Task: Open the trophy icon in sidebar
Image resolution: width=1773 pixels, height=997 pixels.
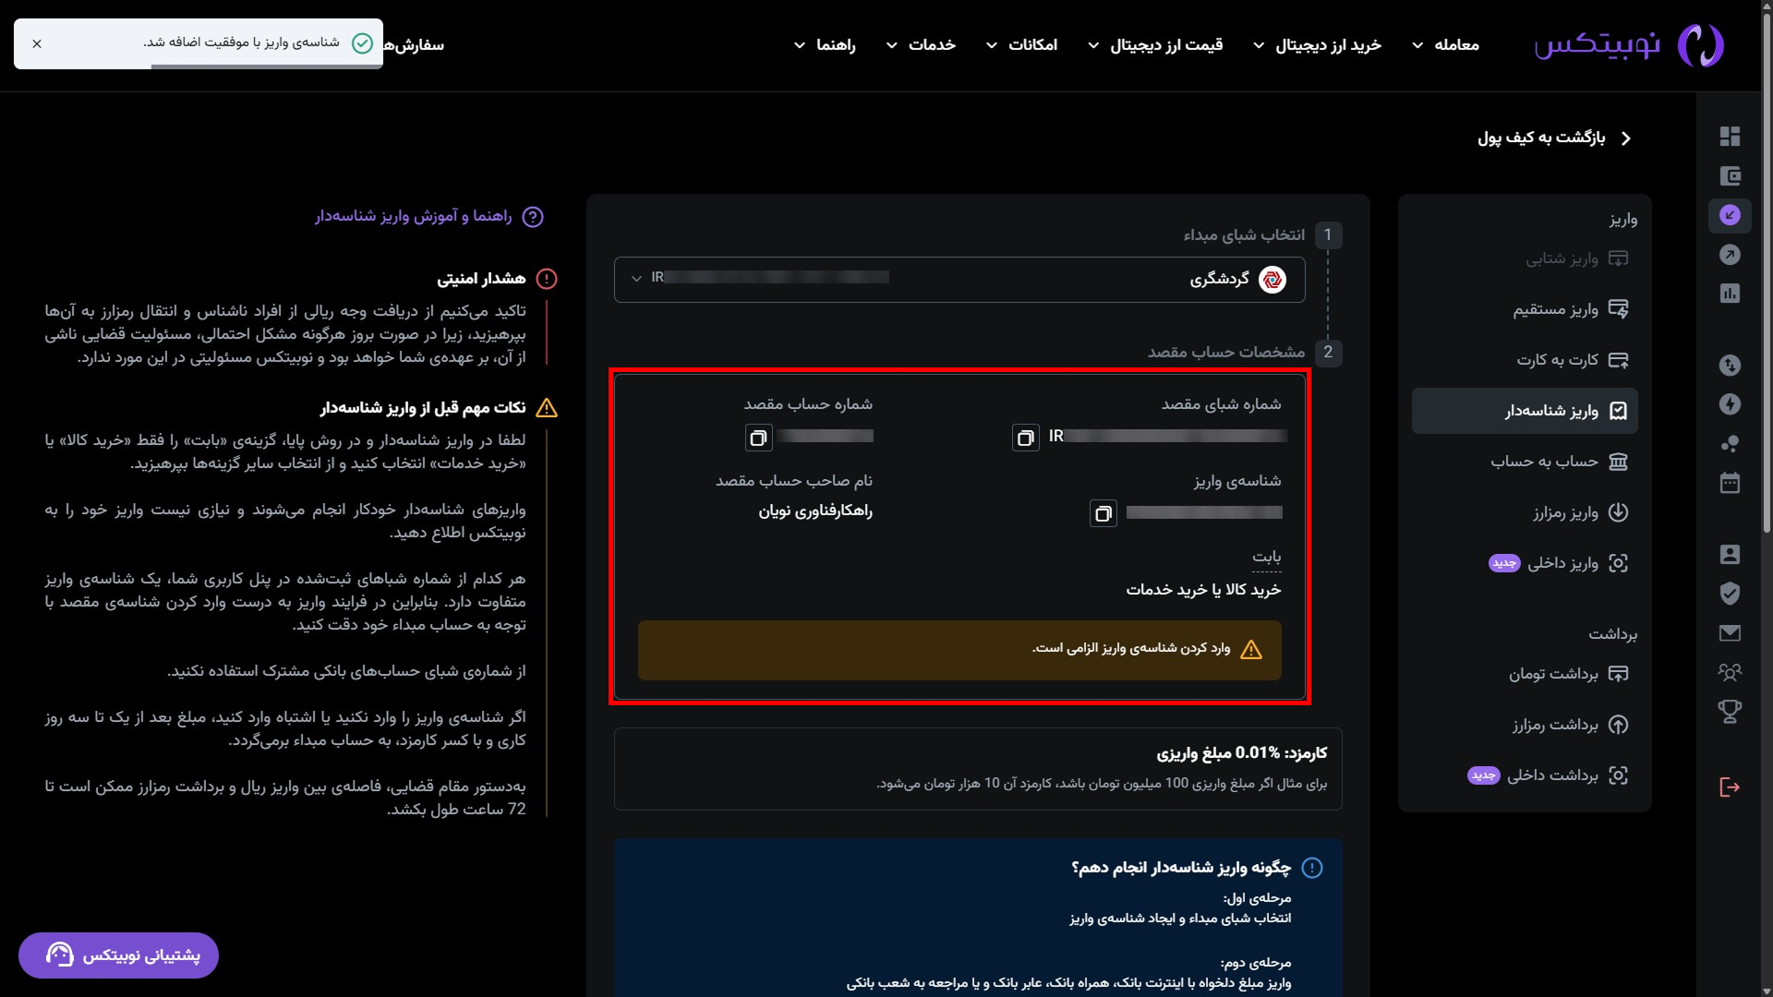Action: [x=1730, y=711]
